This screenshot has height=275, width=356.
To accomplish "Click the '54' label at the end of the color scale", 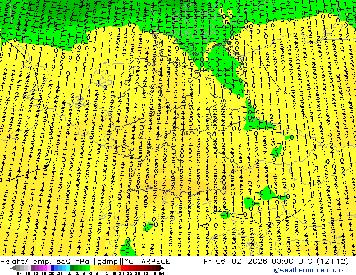I will tap(162, 274).
